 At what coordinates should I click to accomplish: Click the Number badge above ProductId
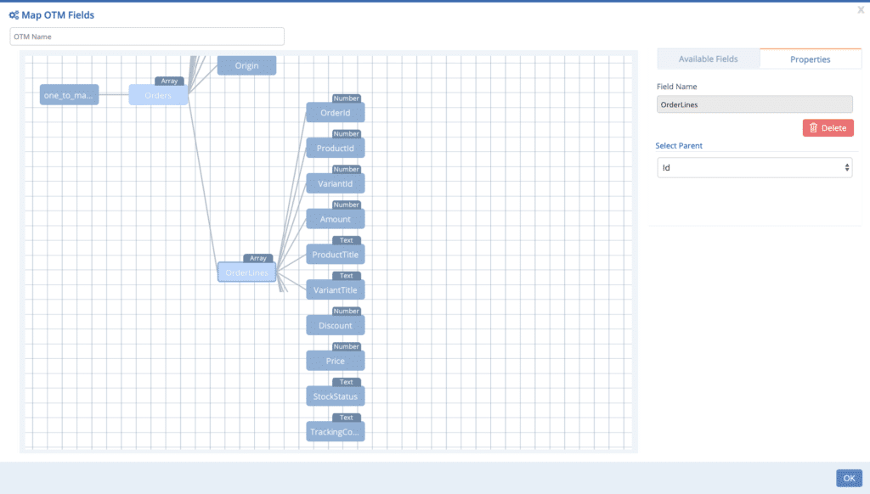point(347,133)
